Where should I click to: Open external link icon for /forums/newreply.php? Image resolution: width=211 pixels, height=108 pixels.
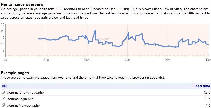[3, 105]
